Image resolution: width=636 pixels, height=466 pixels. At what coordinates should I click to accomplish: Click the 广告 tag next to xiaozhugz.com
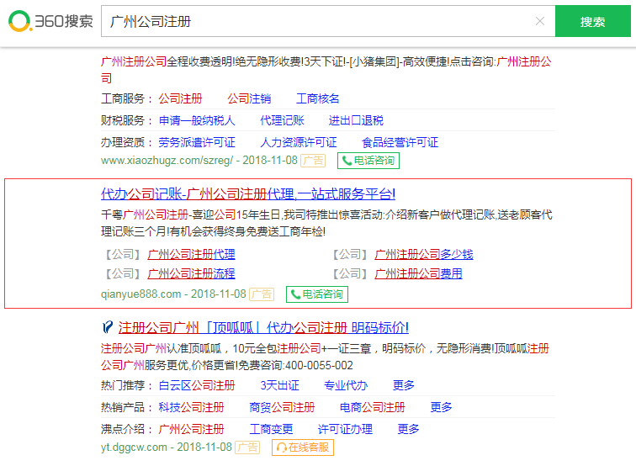point(313,160)
